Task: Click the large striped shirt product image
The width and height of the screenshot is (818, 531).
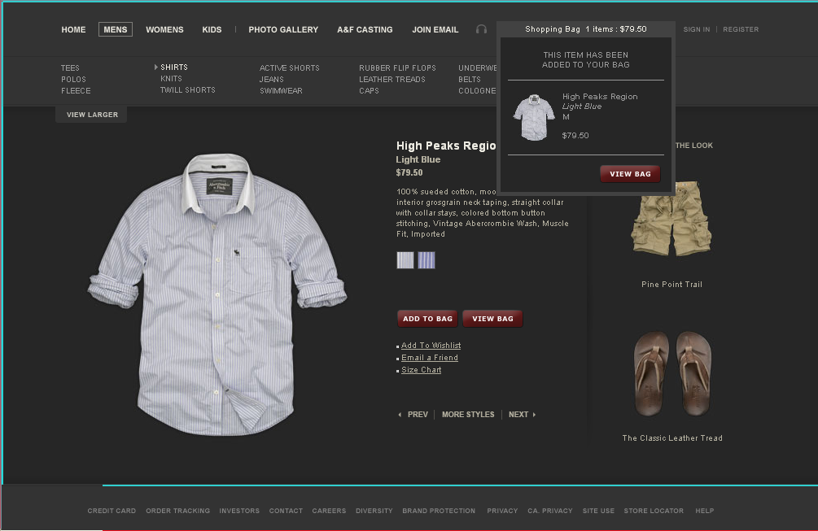Action: point(217,294)
